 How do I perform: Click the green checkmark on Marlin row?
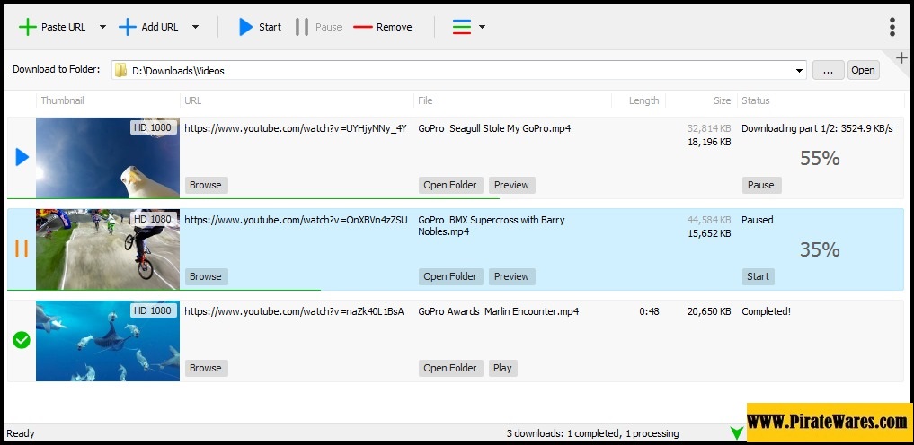22,340
